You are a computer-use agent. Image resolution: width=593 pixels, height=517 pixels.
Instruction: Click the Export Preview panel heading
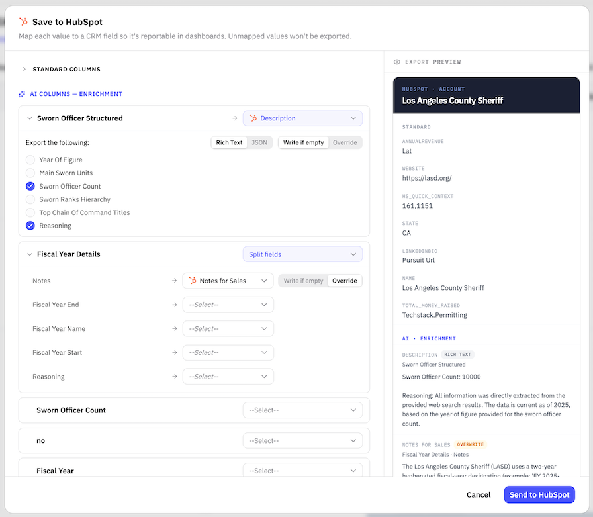[x=433, y=62]
